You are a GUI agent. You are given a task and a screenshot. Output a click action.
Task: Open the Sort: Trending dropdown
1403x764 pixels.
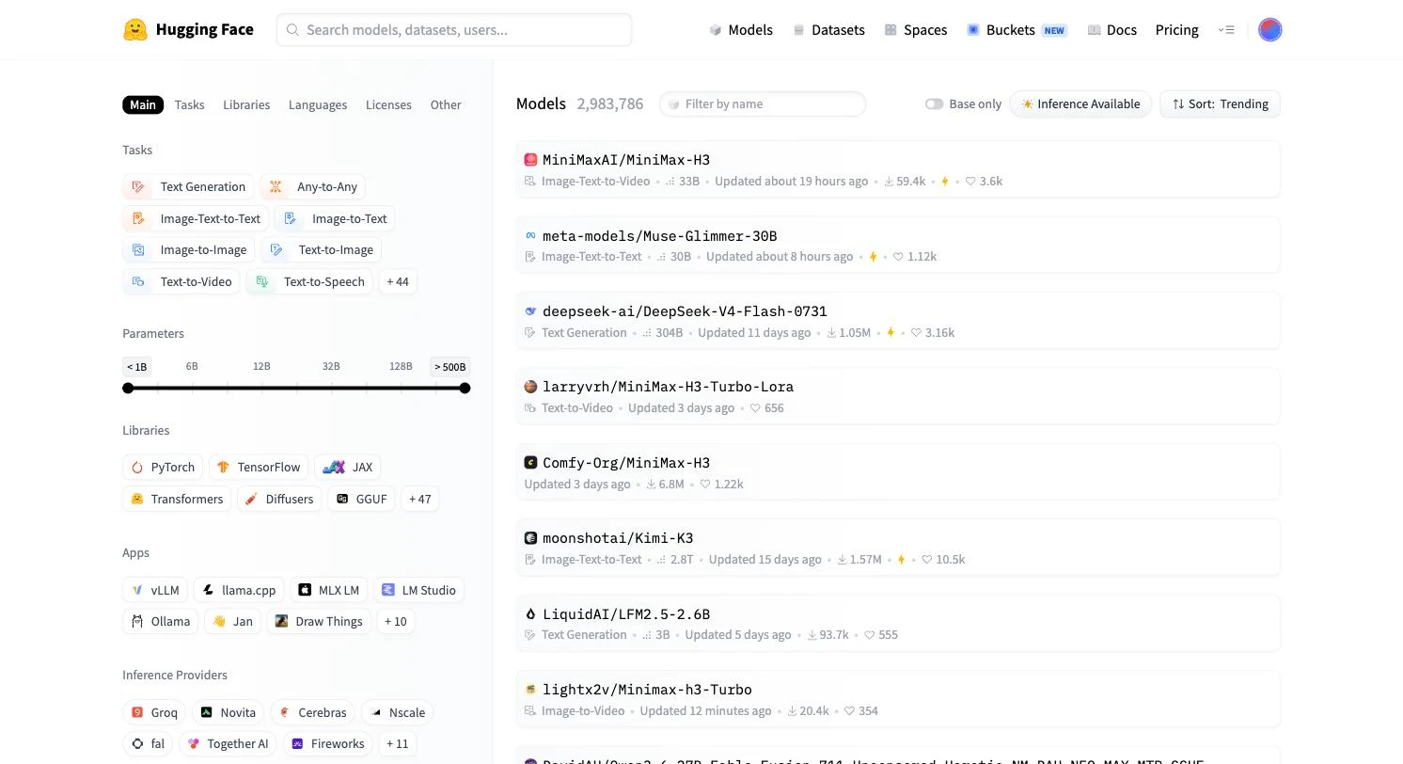click(x=1220, y=103)
